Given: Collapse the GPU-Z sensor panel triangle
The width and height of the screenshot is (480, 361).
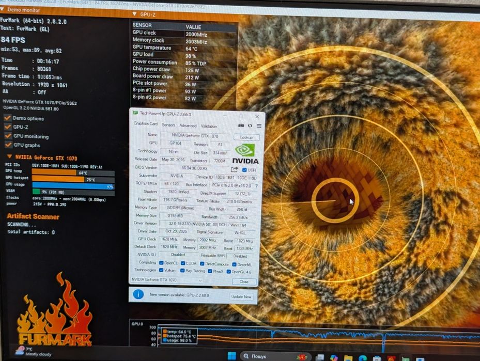Looking at the screenshot, I should pos(135,14).
